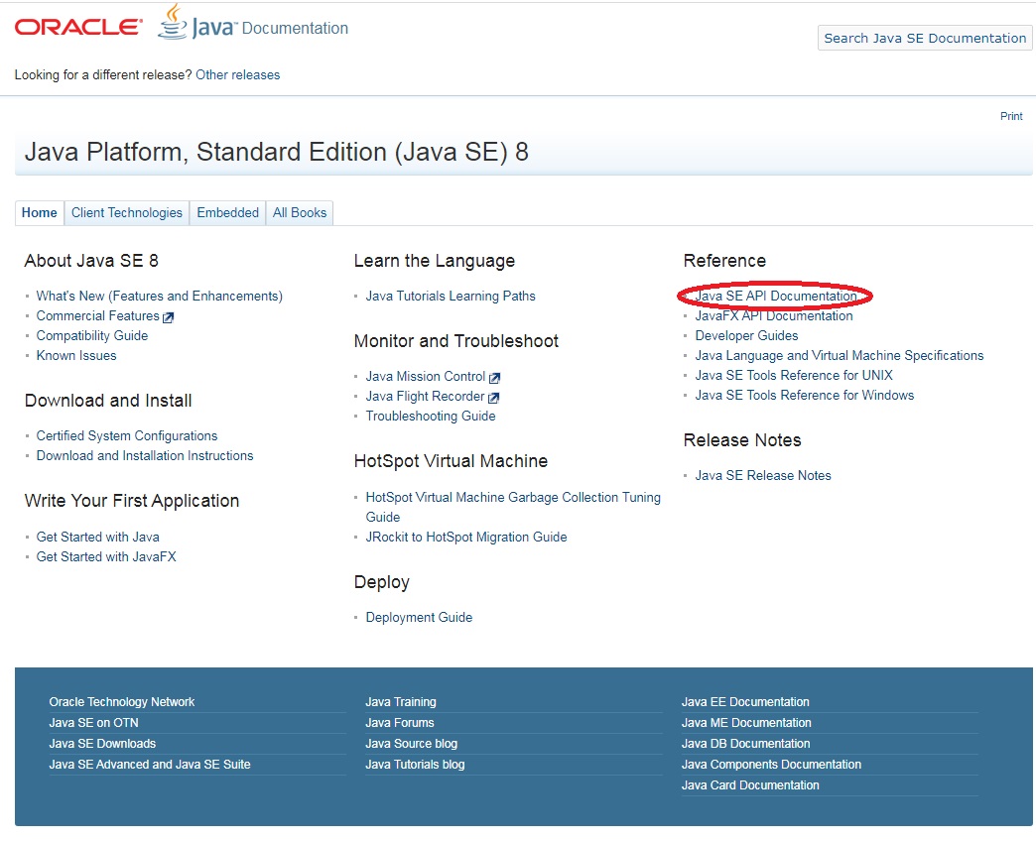Open the Known Issues link
The height and width of the screenshot is (841, 1036).
coord(76,356)
